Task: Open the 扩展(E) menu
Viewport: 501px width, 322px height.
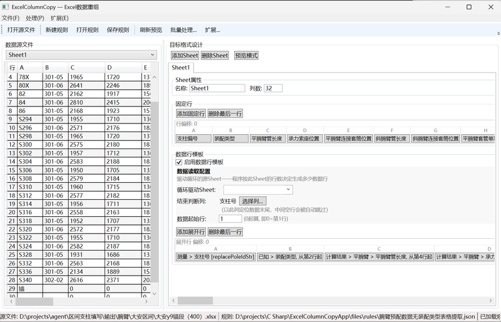Action: 59,18
